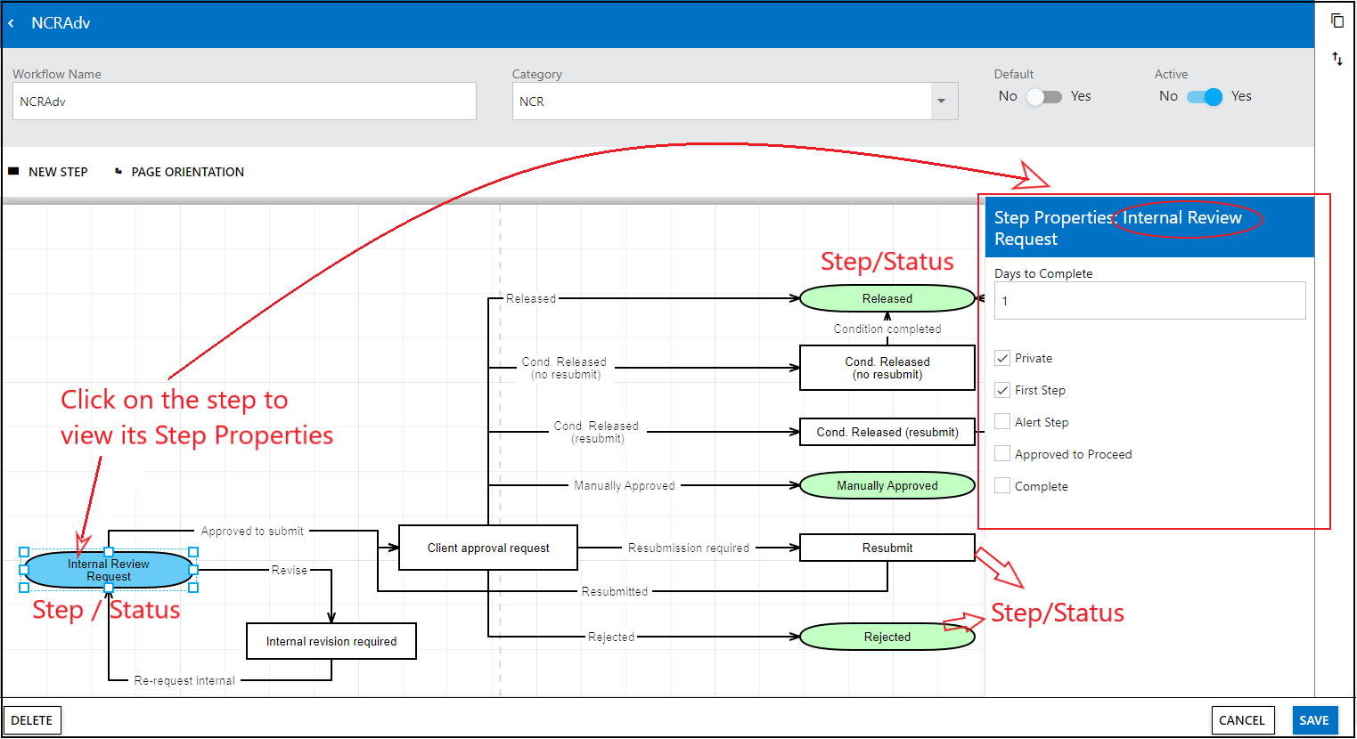
Task: Click the NEW STEP toolbar item
Action: [x=58, y=172]
